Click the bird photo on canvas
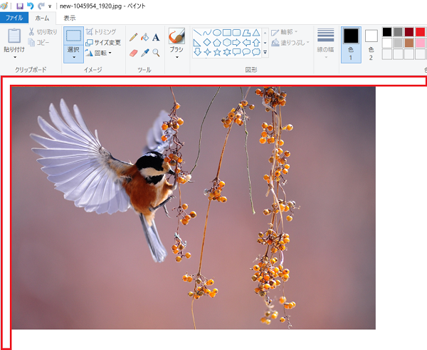 point(194,208)
